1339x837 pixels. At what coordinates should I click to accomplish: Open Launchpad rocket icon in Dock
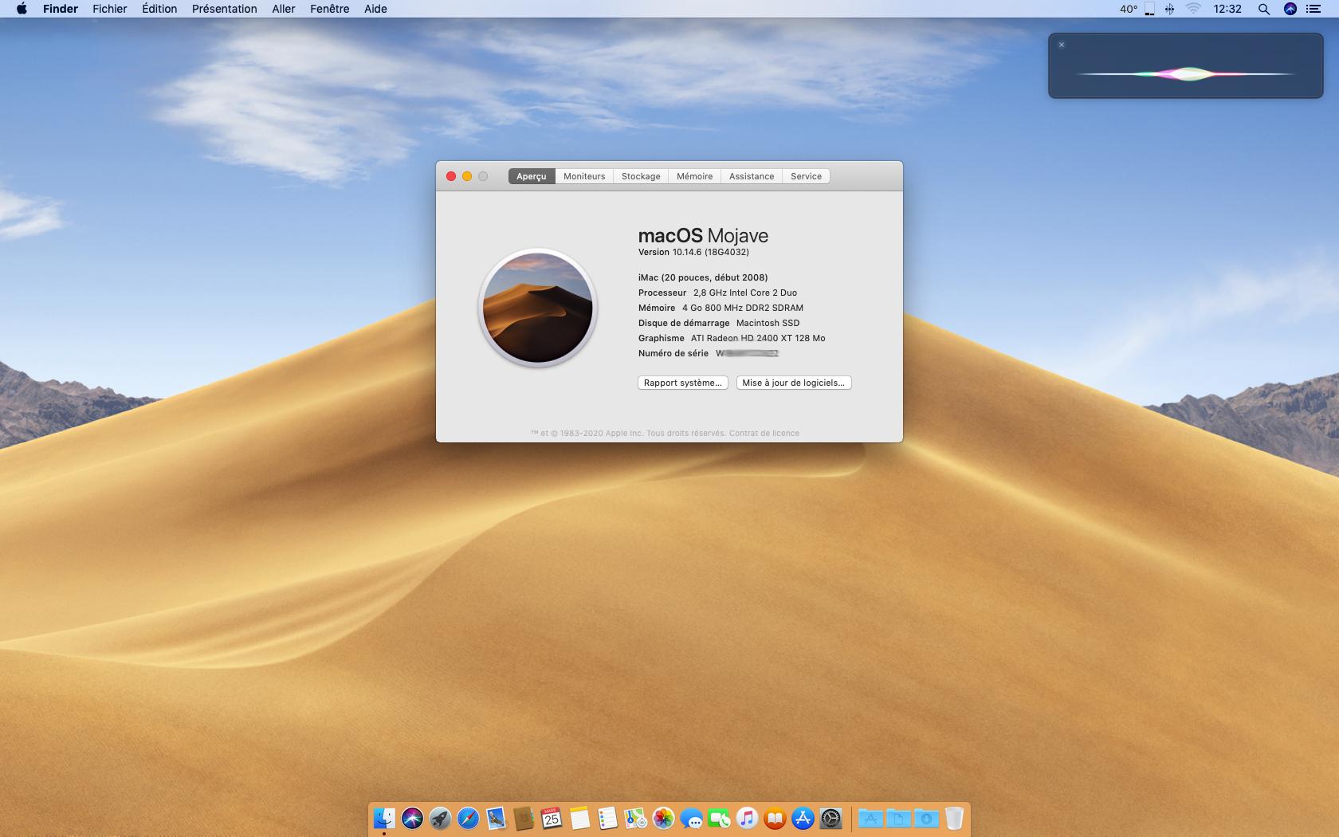click(x=440, y=818)
